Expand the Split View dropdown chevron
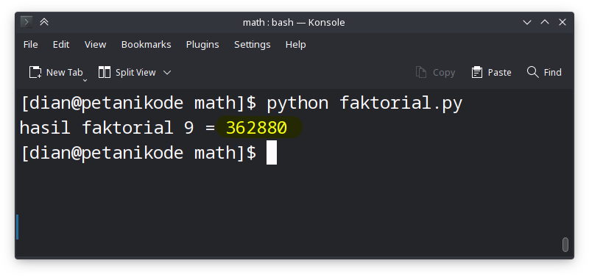Screen dimensions: 589x277 click(167, 72)
